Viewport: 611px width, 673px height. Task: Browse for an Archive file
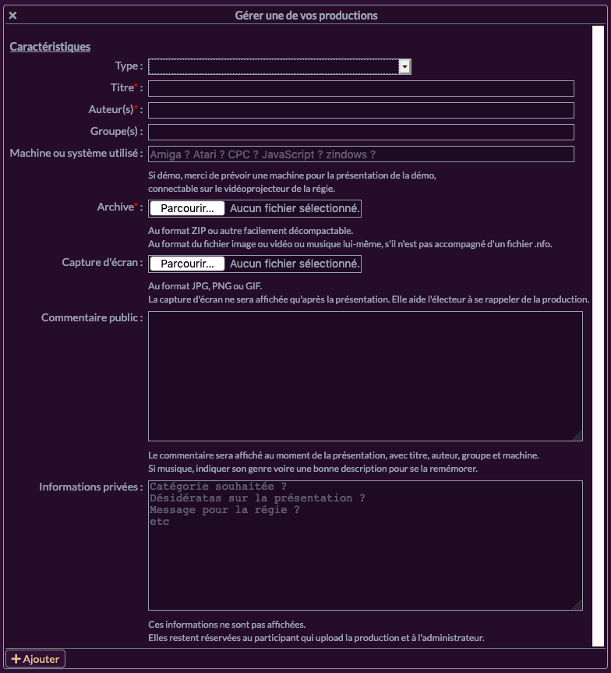point(187,208)
